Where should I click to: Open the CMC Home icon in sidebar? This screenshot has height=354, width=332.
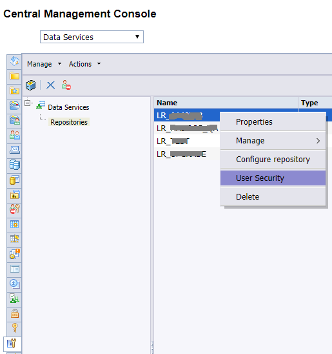pos(14,61)
